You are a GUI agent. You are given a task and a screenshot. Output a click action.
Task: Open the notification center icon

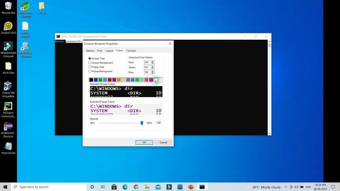point(333,187)
